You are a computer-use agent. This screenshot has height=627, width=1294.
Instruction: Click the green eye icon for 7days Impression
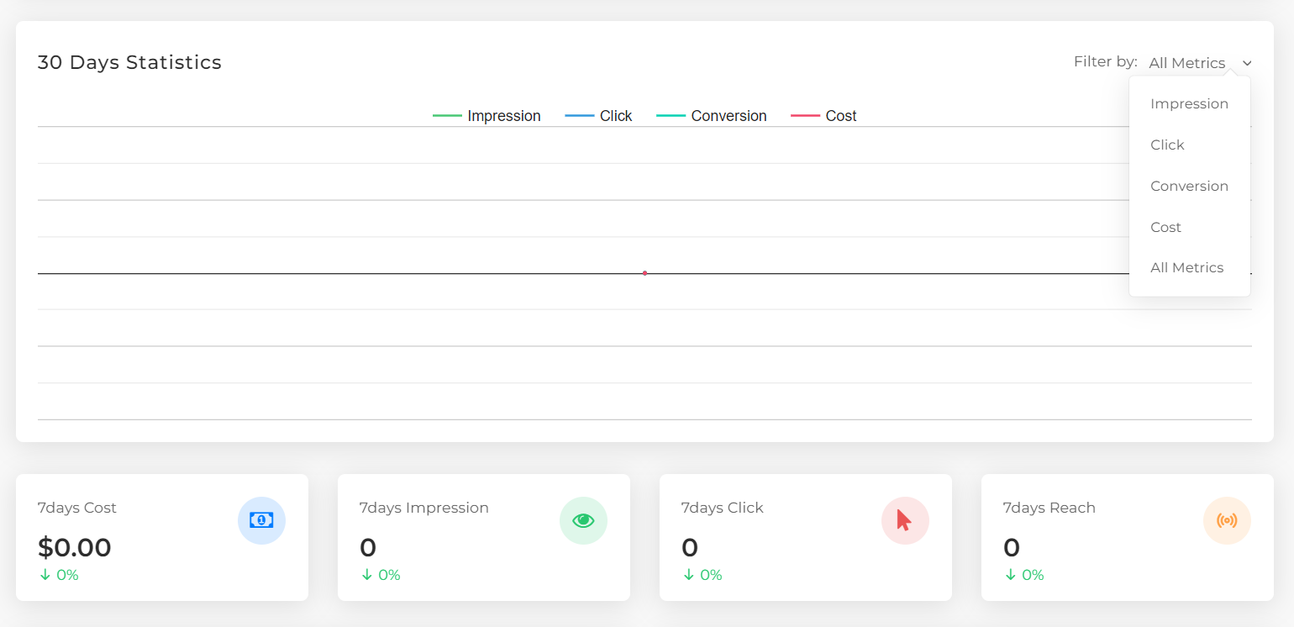tap(583, 520)
